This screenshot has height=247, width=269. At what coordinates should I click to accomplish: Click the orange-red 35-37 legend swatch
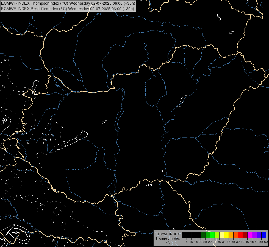(x=236, y=235)
